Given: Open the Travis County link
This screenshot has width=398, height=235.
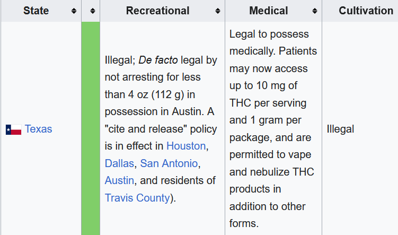Looking at the screenshot, I should click(137, 198).
